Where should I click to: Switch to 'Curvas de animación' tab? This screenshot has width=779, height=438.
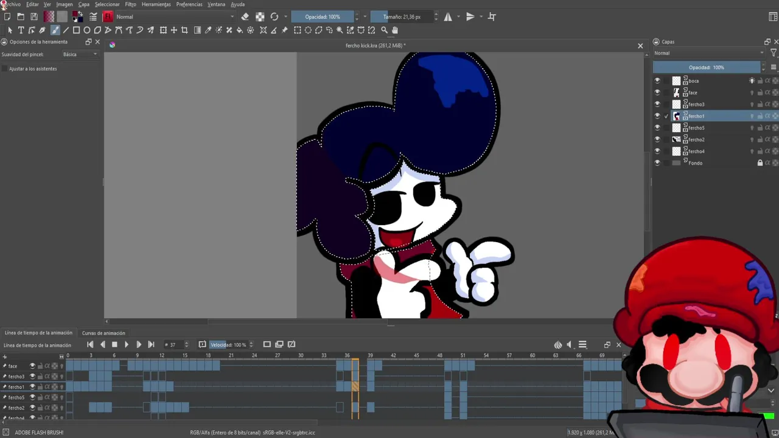pos(103,333)
